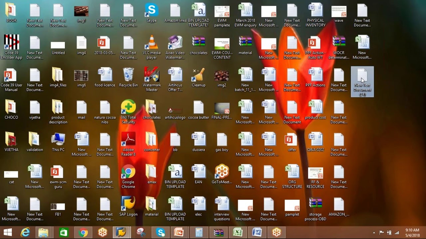Select the Recycle Bin icon

(x=128, y=77)
